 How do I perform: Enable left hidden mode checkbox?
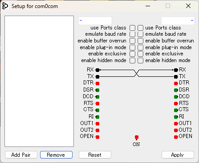tap(132, 61)
